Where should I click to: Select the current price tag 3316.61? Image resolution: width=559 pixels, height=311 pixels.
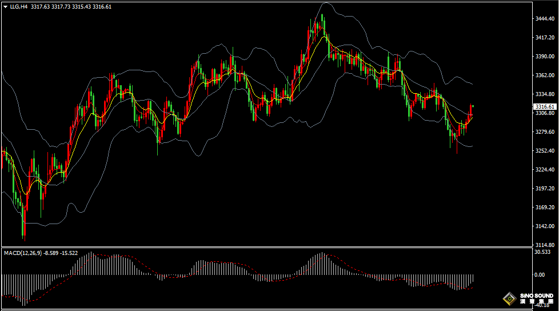coord(544,106)
